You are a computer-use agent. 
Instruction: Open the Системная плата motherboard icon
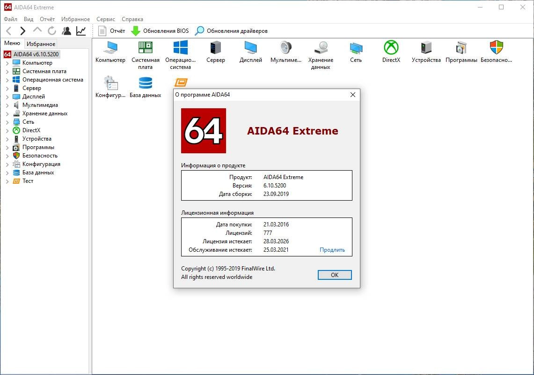146,55
